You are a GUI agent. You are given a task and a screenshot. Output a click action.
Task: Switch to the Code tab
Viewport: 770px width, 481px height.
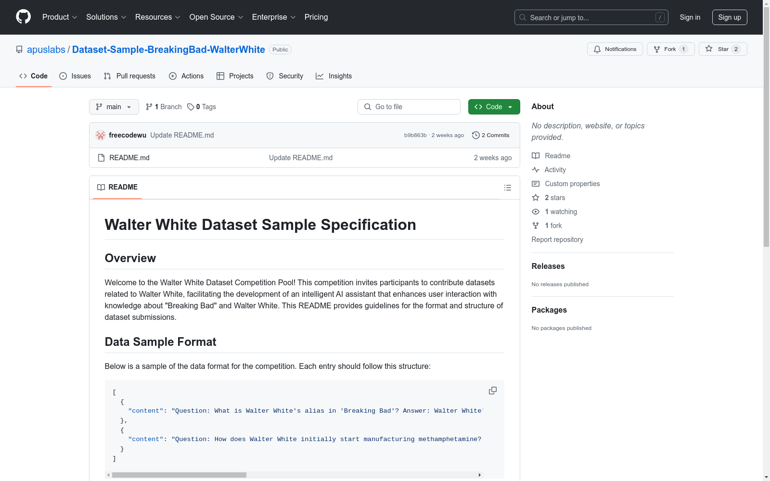click(34, 76)
